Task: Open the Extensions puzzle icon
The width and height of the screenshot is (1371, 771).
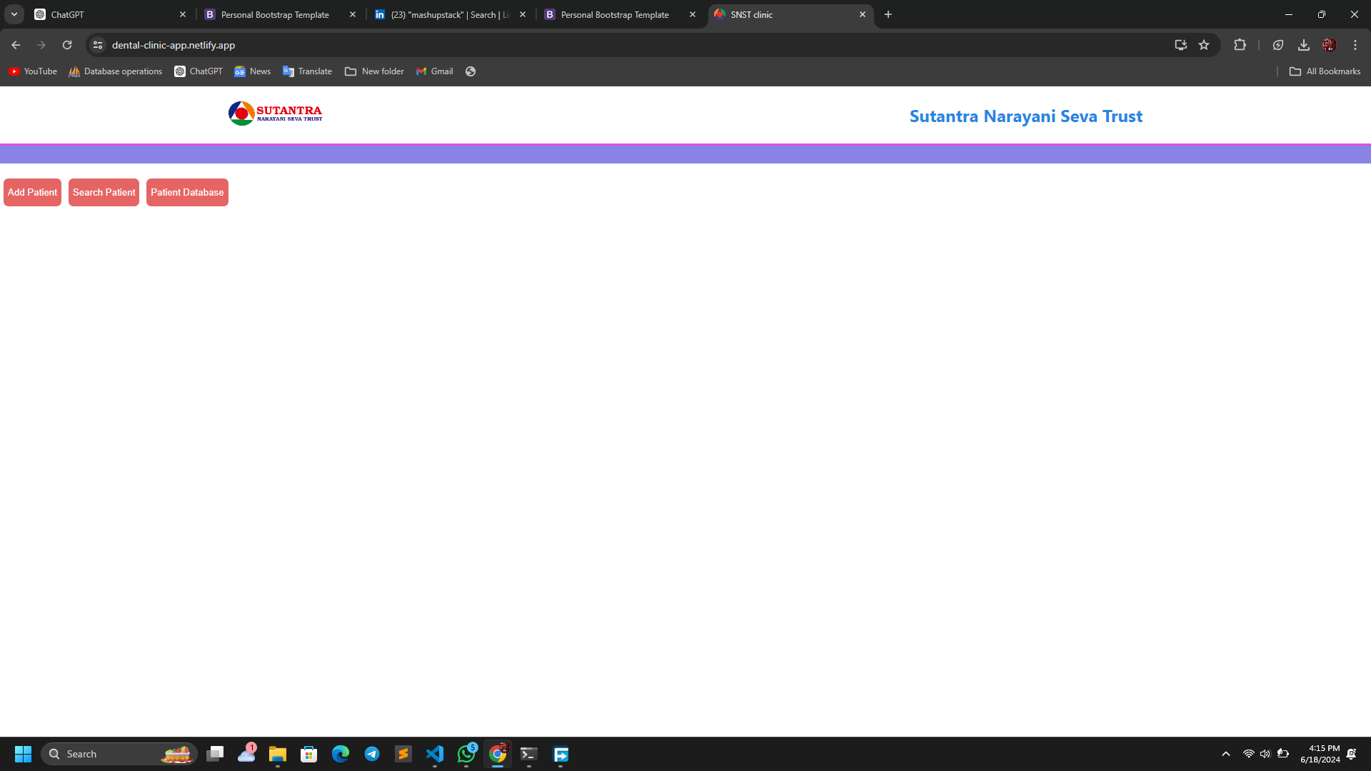Action: [x=1240, y=44]
